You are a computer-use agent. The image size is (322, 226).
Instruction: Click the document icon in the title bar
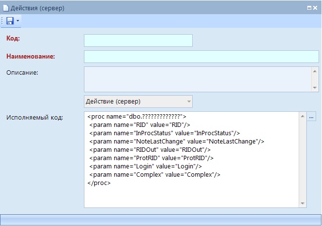[x=6, y=8]
